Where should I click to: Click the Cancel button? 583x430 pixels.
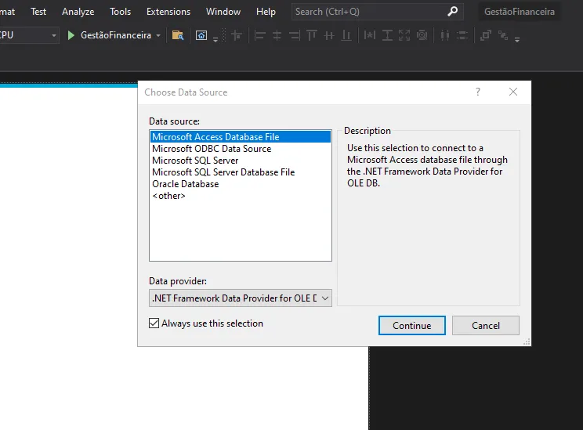coord(486,326)
